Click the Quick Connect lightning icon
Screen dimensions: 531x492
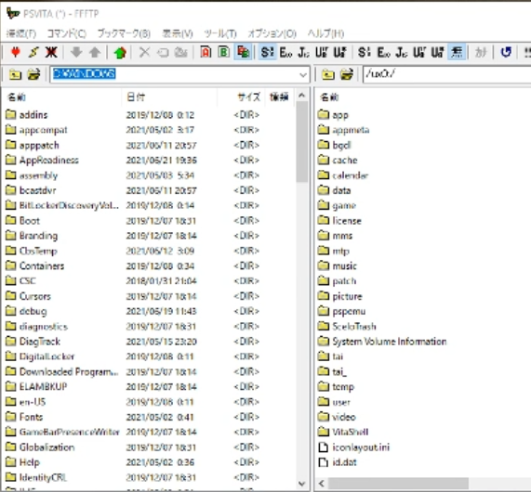[33, 52]
